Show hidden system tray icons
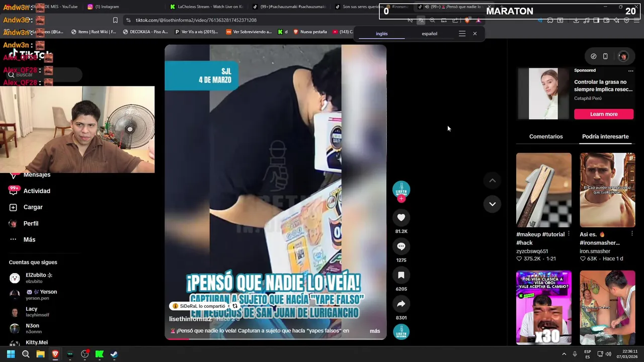The image size is (644, 362). (x=564, y=354)
